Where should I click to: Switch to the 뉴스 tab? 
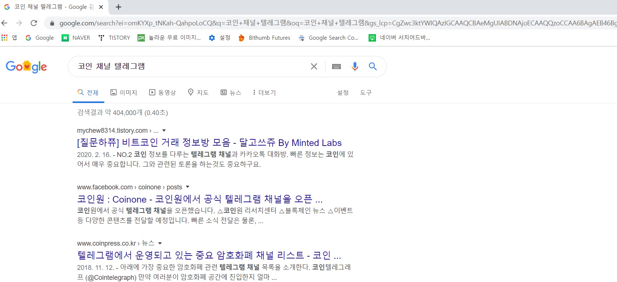(231, 93)
